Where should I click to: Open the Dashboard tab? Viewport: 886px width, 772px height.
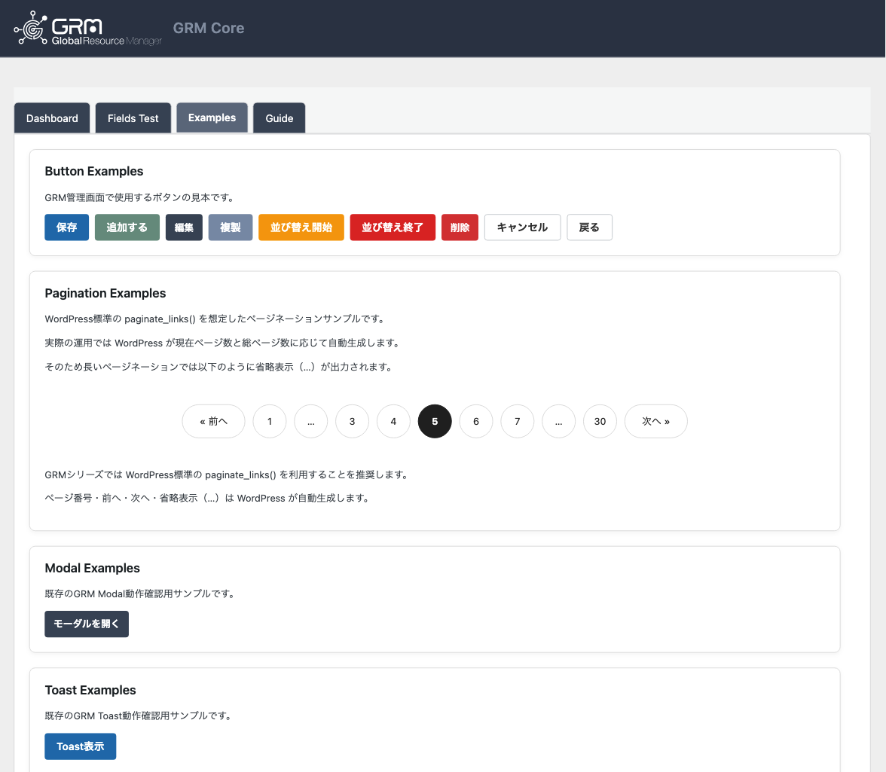52,118
